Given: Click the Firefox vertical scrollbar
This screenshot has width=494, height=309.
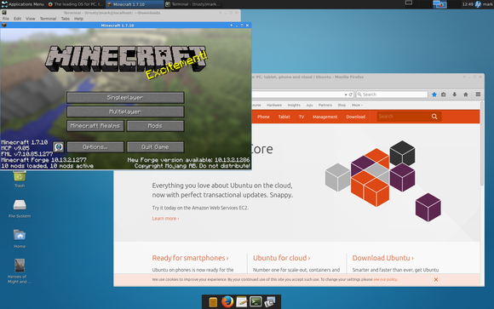Looking at the screenshot, I should coord(482,143).
